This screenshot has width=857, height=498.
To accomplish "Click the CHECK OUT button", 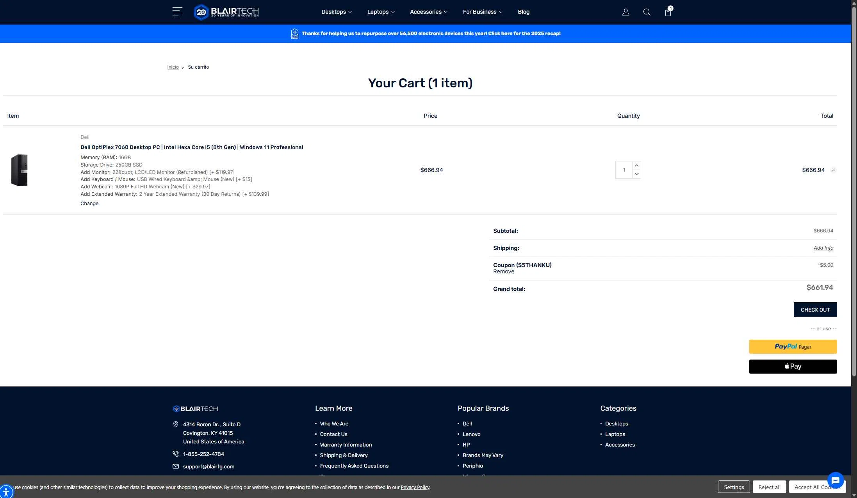I will click(815, 309).
